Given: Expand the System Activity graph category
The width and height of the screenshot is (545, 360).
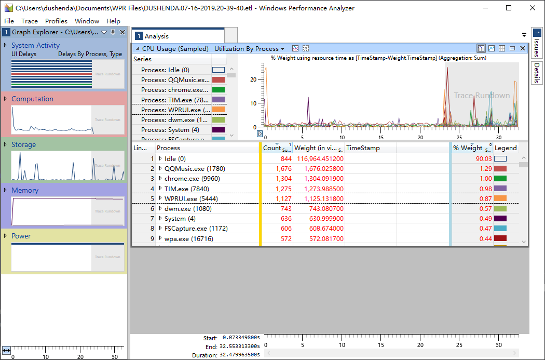Looking at the screenshot, I should pos(6,45).
